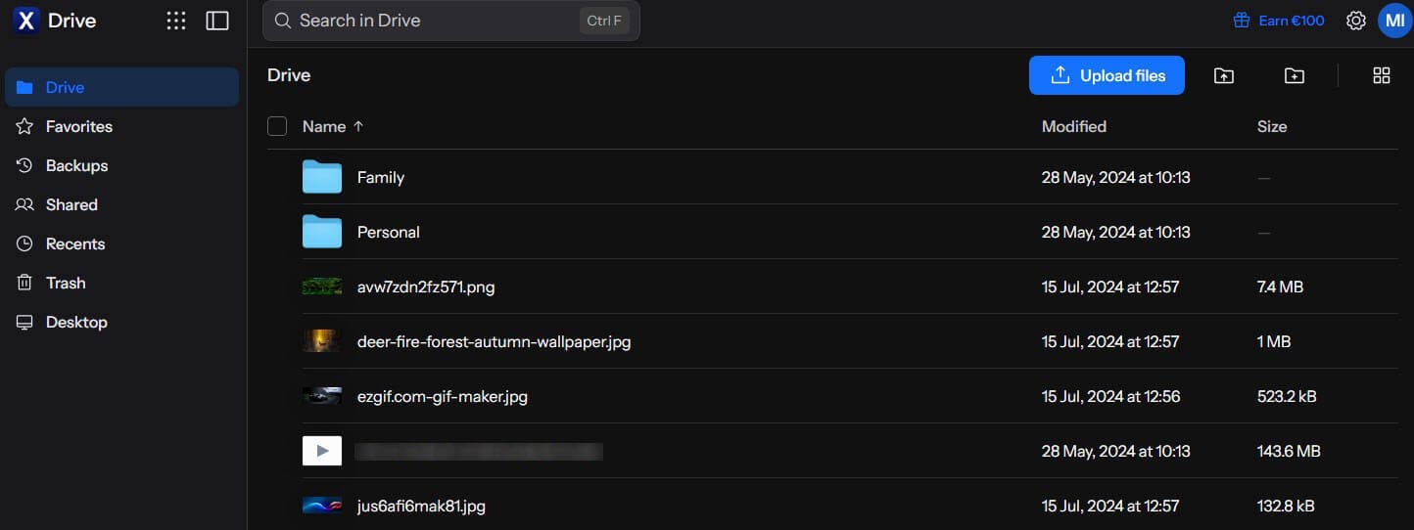
Task: Click the 132.8 kB size value
Action: 1286,506
